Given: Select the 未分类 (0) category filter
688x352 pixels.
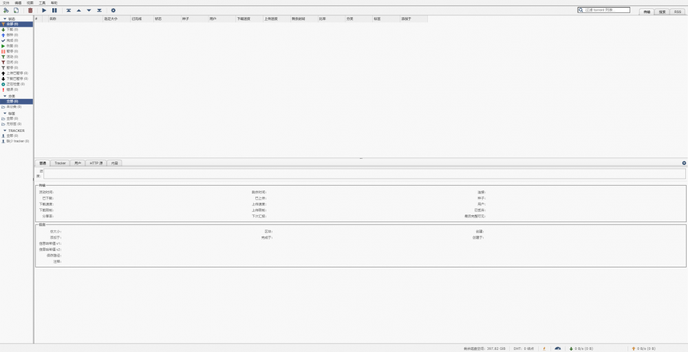Looking at the screenshot, I should (x=17, y=107).
